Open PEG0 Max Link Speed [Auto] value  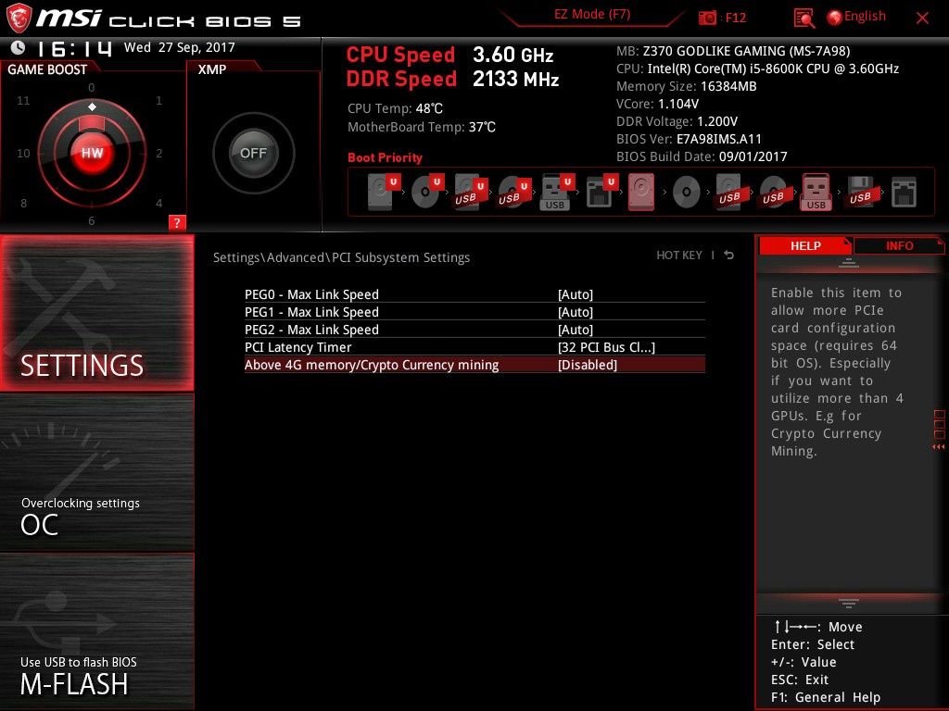click(575, 294)
